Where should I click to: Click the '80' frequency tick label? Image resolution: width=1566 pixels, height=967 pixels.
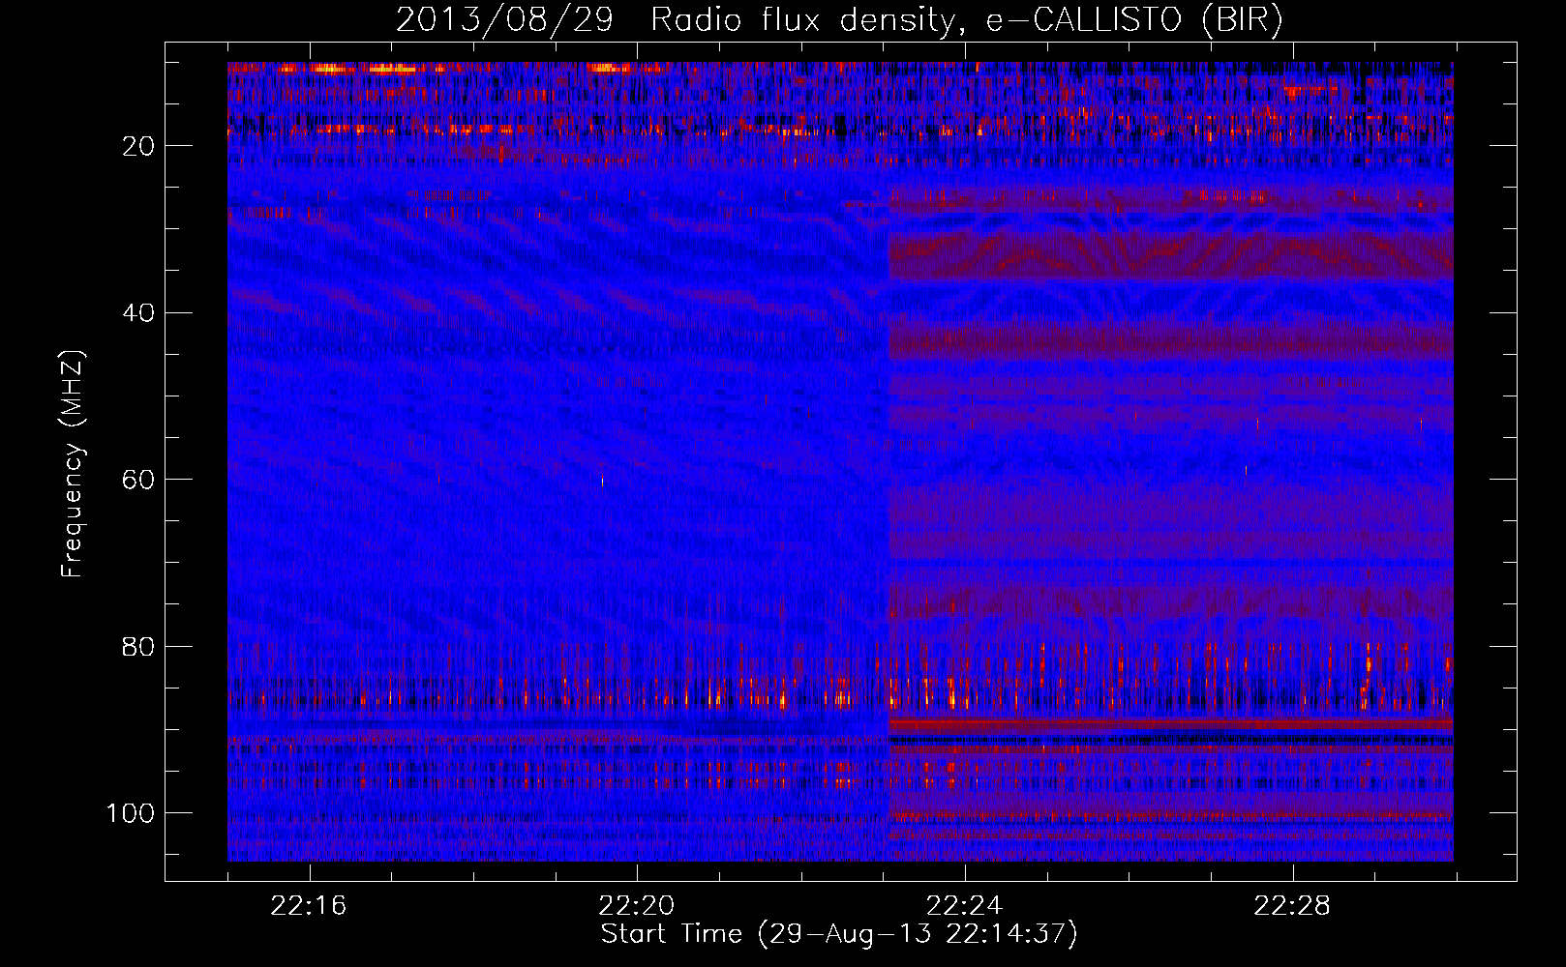click(x=139, y=647)
